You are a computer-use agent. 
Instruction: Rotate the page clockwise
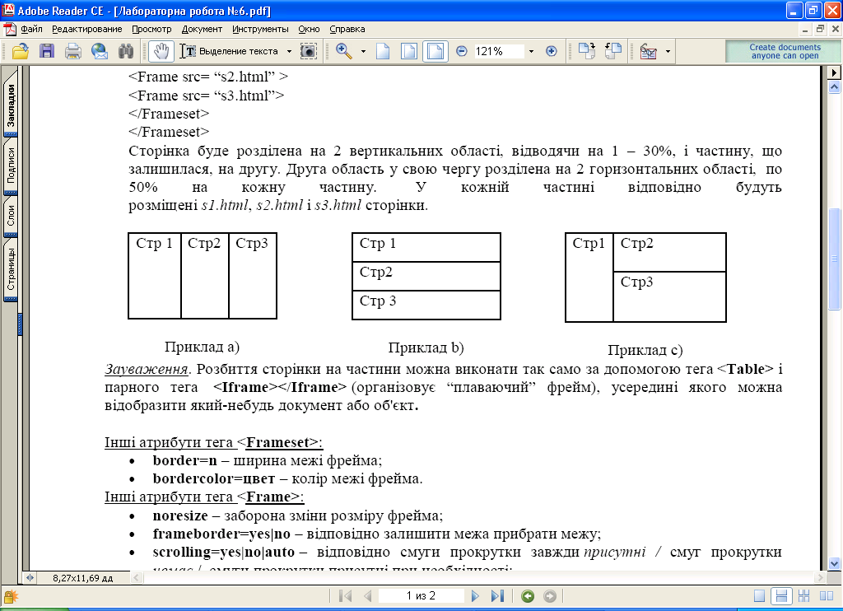pyautogui.click(x=586, y=51)
